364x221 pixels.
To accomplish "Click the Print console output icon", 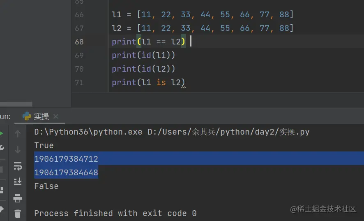I will click(x=18, y=198).
